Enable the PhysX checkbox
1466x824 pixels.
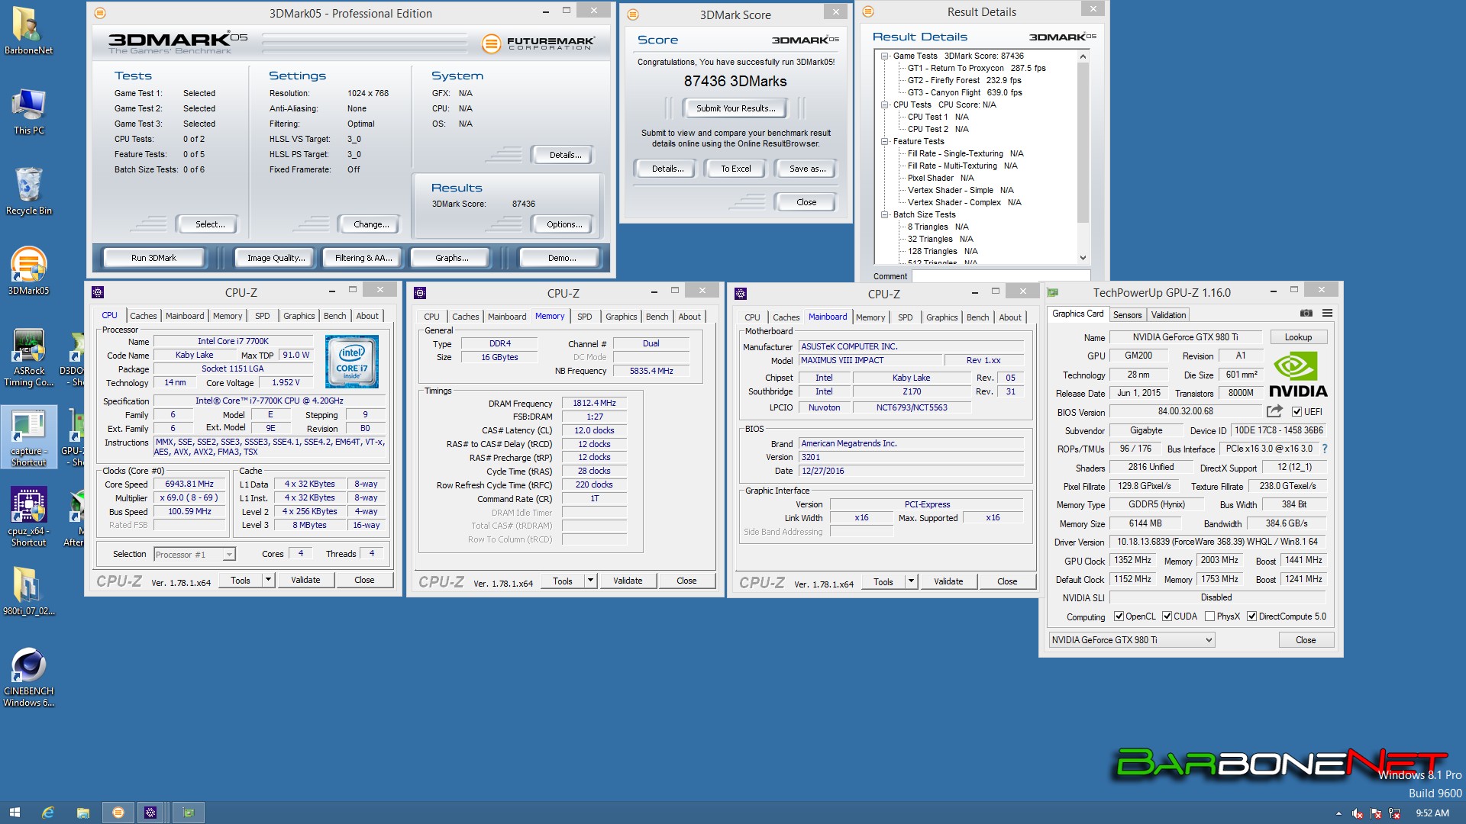pos(1209,616)
